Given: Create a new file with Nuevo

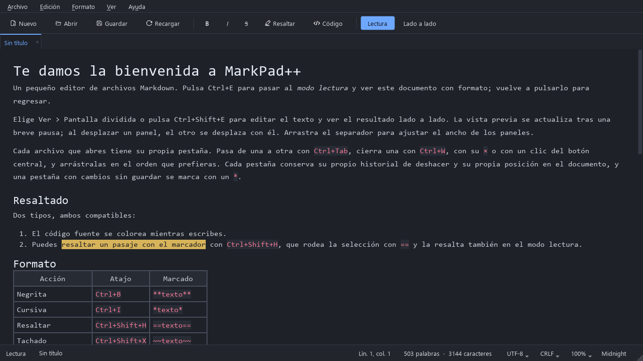Looking at the screenshot, I should point(24,24).
